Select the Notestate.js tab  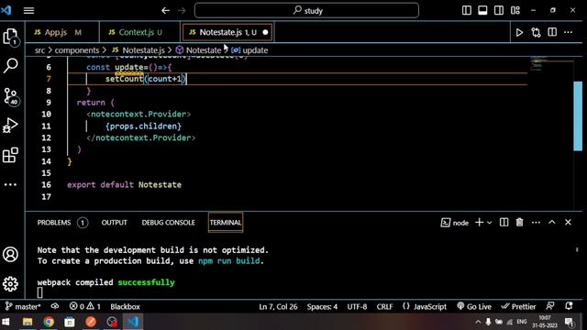[227, 33]
